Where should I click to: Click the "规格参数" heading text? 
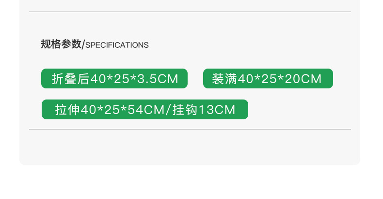point(61,44)
